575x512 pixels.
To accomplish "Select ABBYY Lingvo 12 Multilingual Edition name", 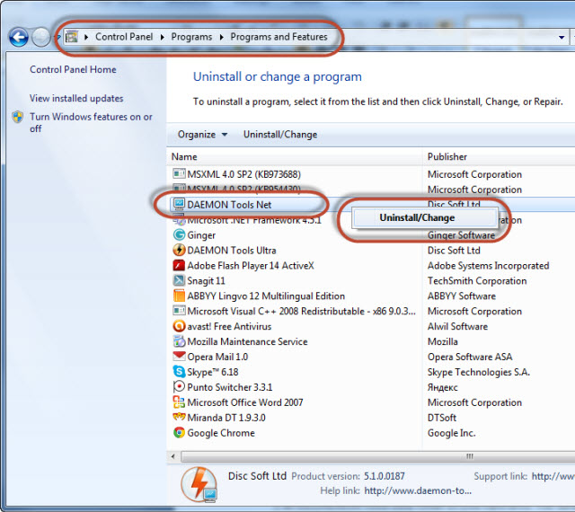I will [266, 296].
